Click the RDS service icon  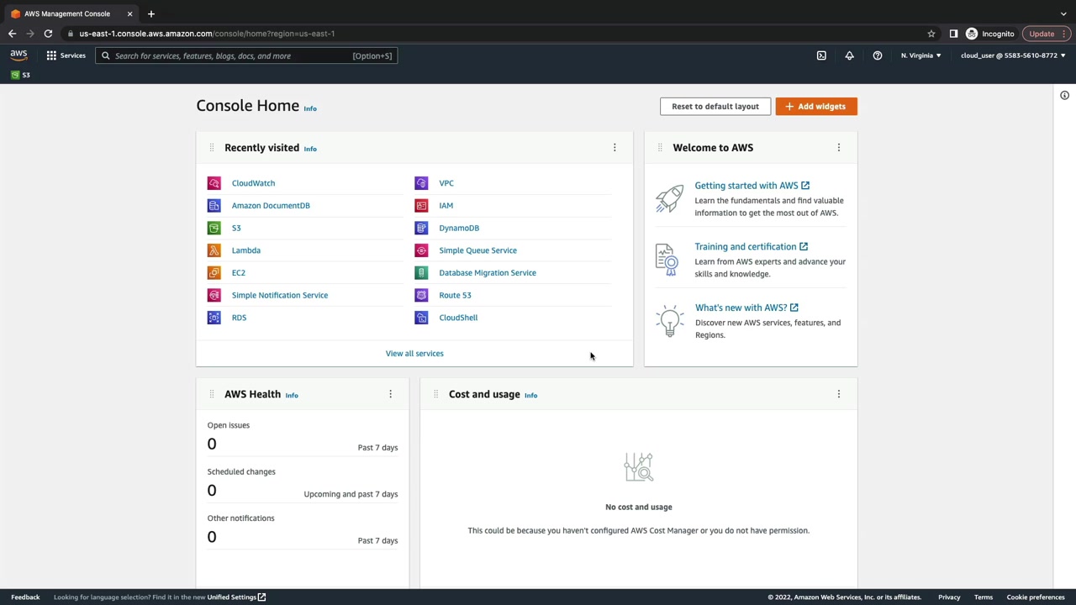pyautogui.click(x=214, y=318)
